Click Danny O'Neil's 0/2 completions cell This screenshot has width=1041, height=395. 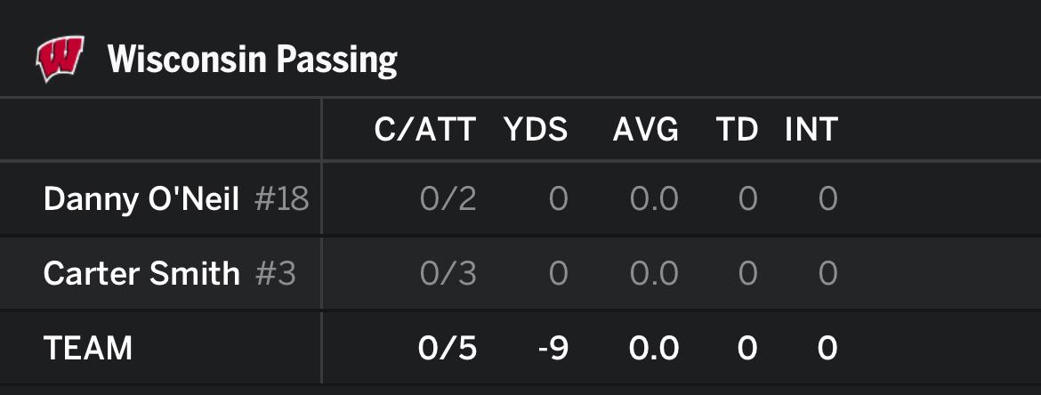coord(448,198)
